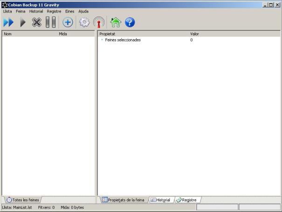Open home page with green house icon
The width and height of the screenshot is (282, 212).
[x=116, y=22]
